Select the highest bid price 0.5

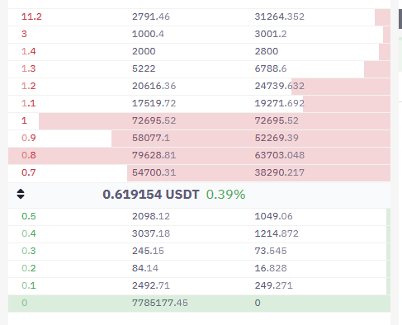tap(29, 216)
